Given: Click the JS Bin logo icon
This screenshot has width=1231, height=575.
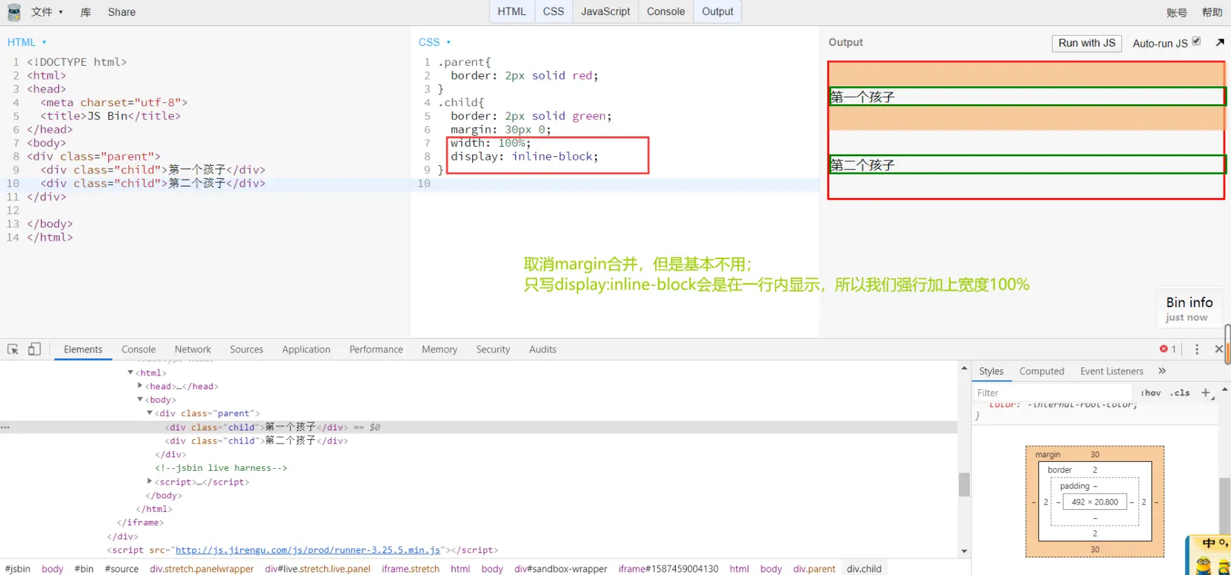Looking at the screenshot, I should coord(14,12).
